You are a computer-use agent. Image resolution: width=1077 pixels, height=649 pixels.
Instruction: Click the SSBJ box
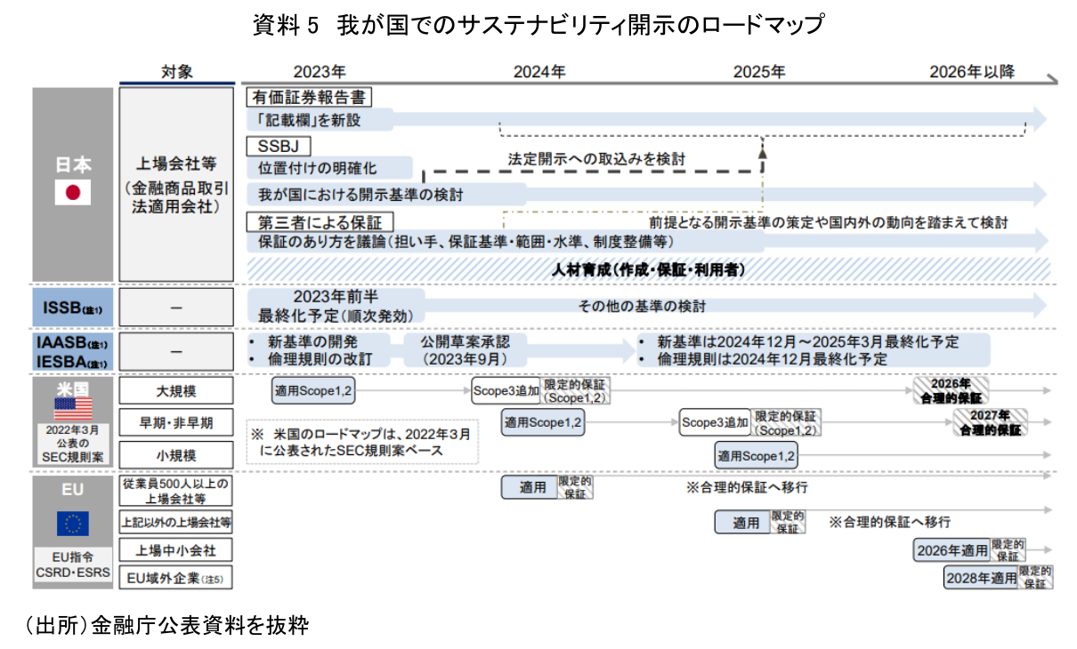(x=277, y=145)
